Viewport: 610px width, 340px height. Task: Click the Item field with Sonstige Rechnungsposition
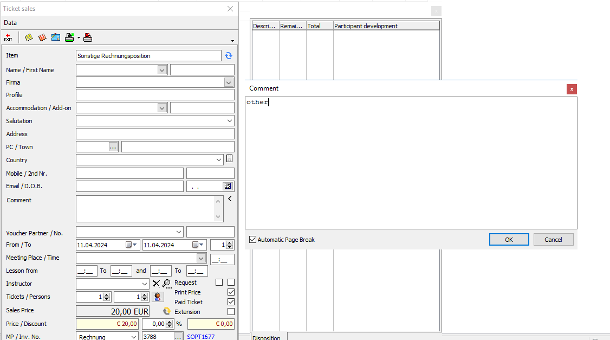tap(148, 56)
